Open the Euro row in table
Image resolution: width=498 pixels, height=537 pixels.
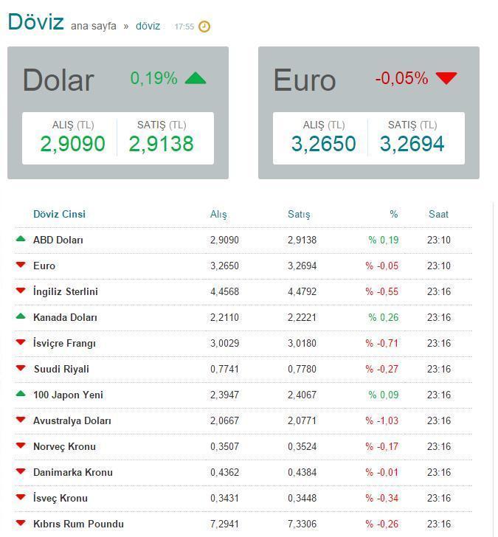point(44,266)
